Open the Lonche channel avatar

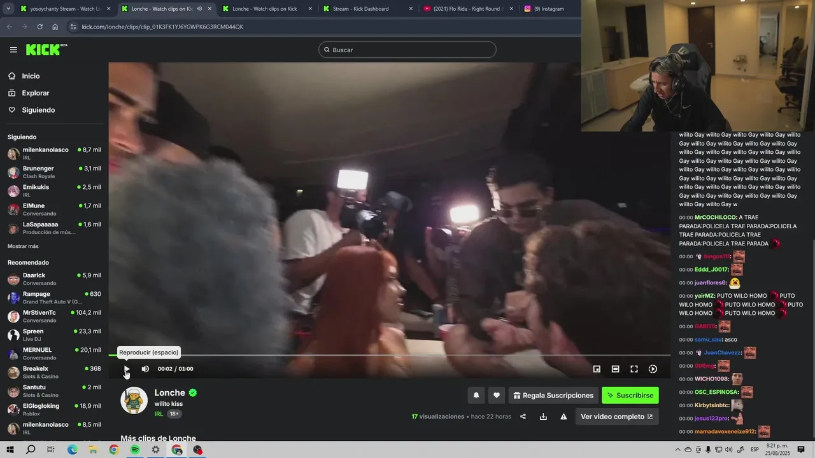[134, 400]
